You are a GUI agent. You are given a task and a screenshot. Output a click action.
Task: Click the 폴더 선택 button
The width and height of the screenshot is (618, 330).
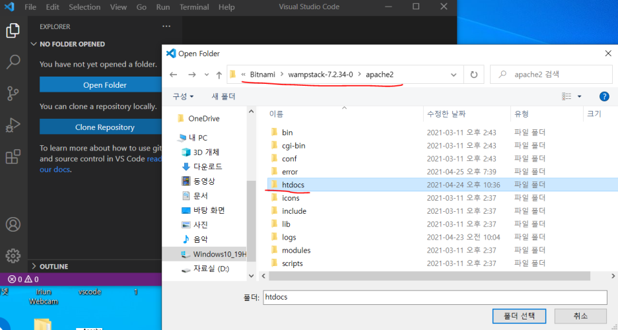[x=519, y=316]
